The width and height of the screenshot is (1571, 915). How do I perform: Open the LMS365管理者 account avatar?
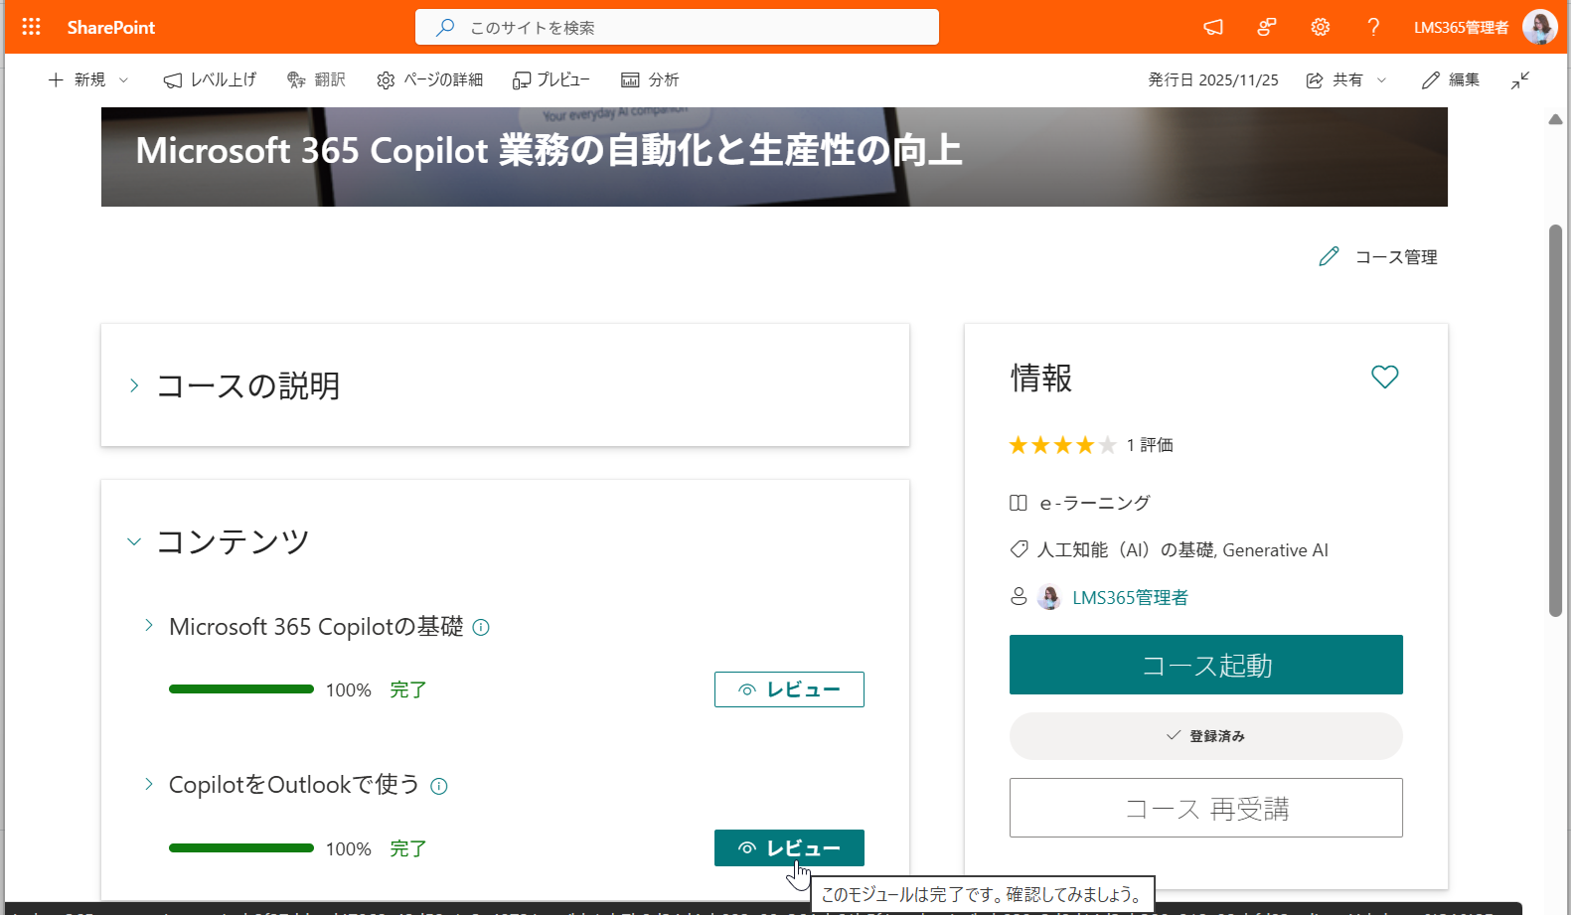1539,27
